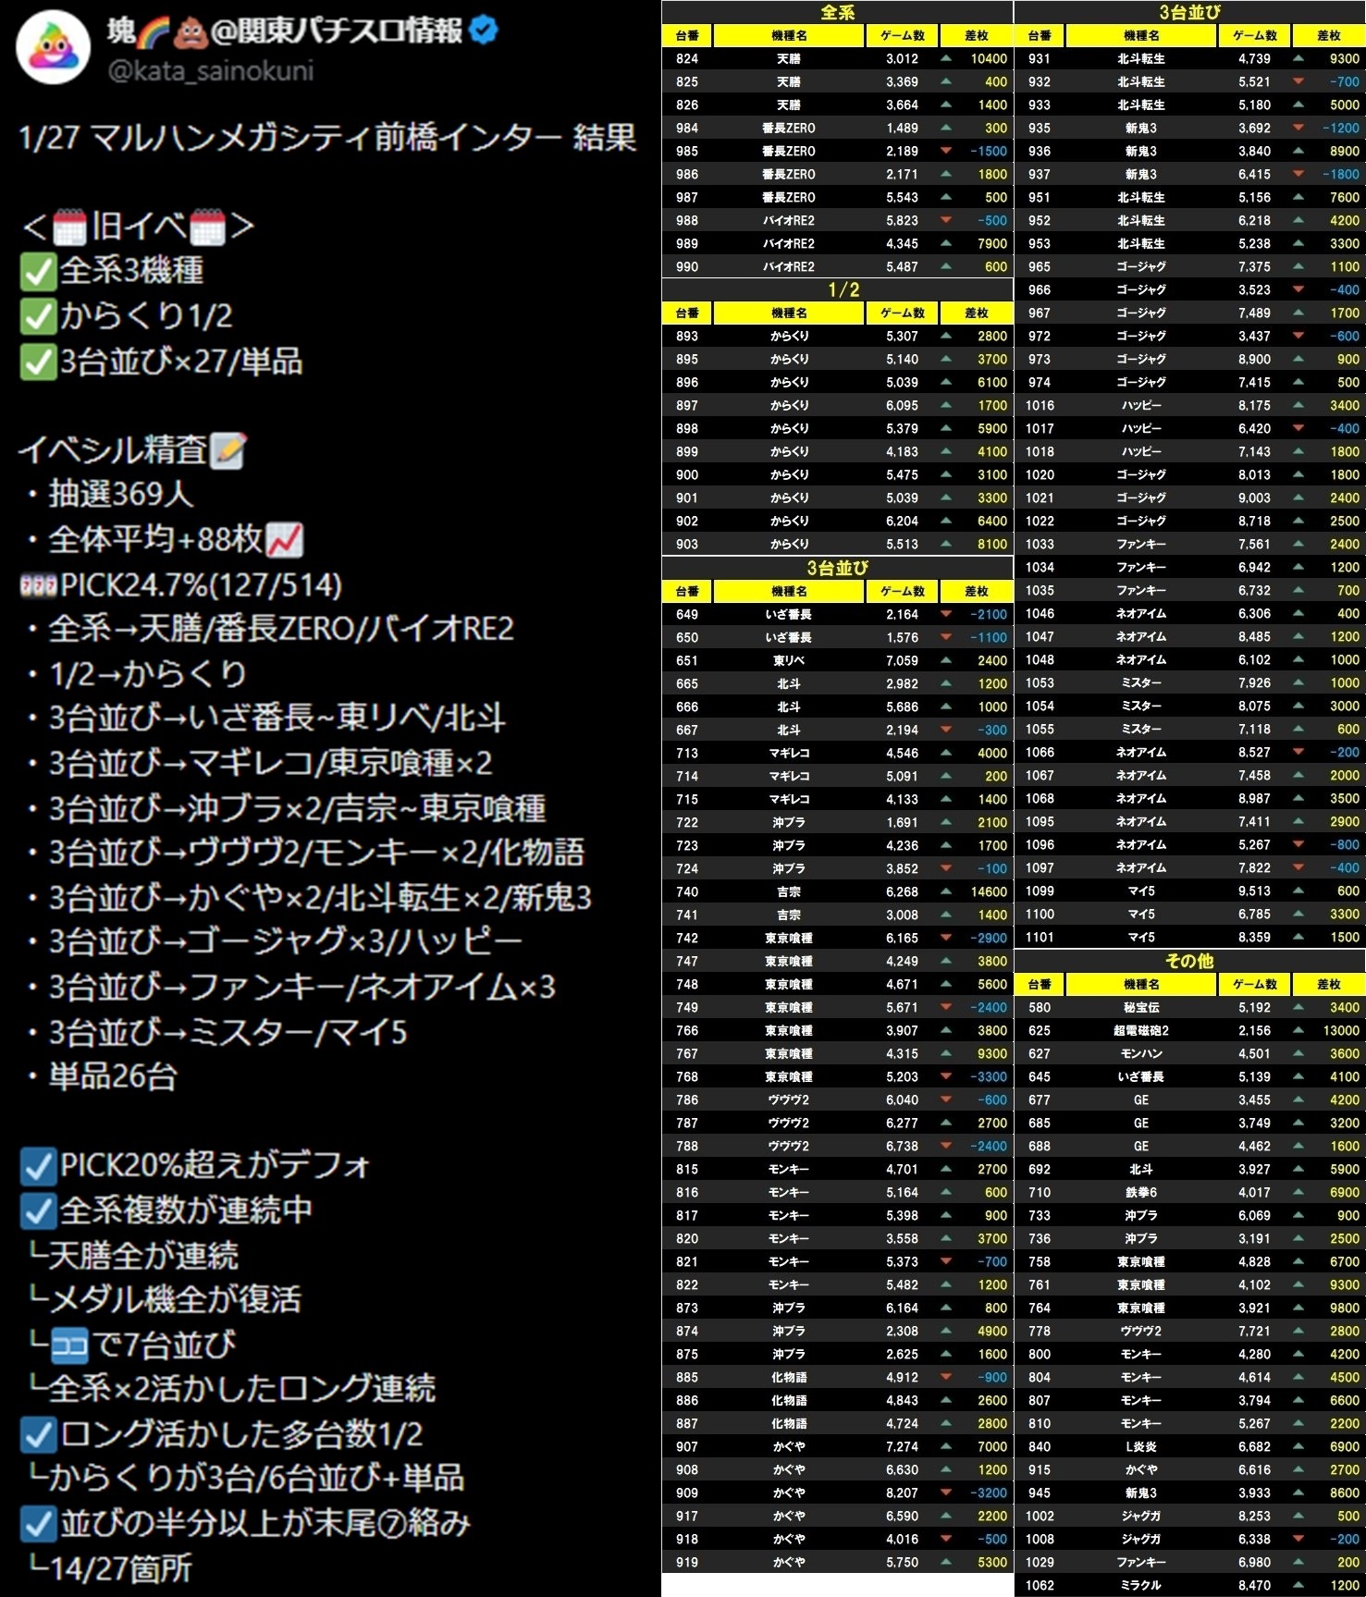Click the up arrow in row 1099 マイ5

pos(1298,891)
